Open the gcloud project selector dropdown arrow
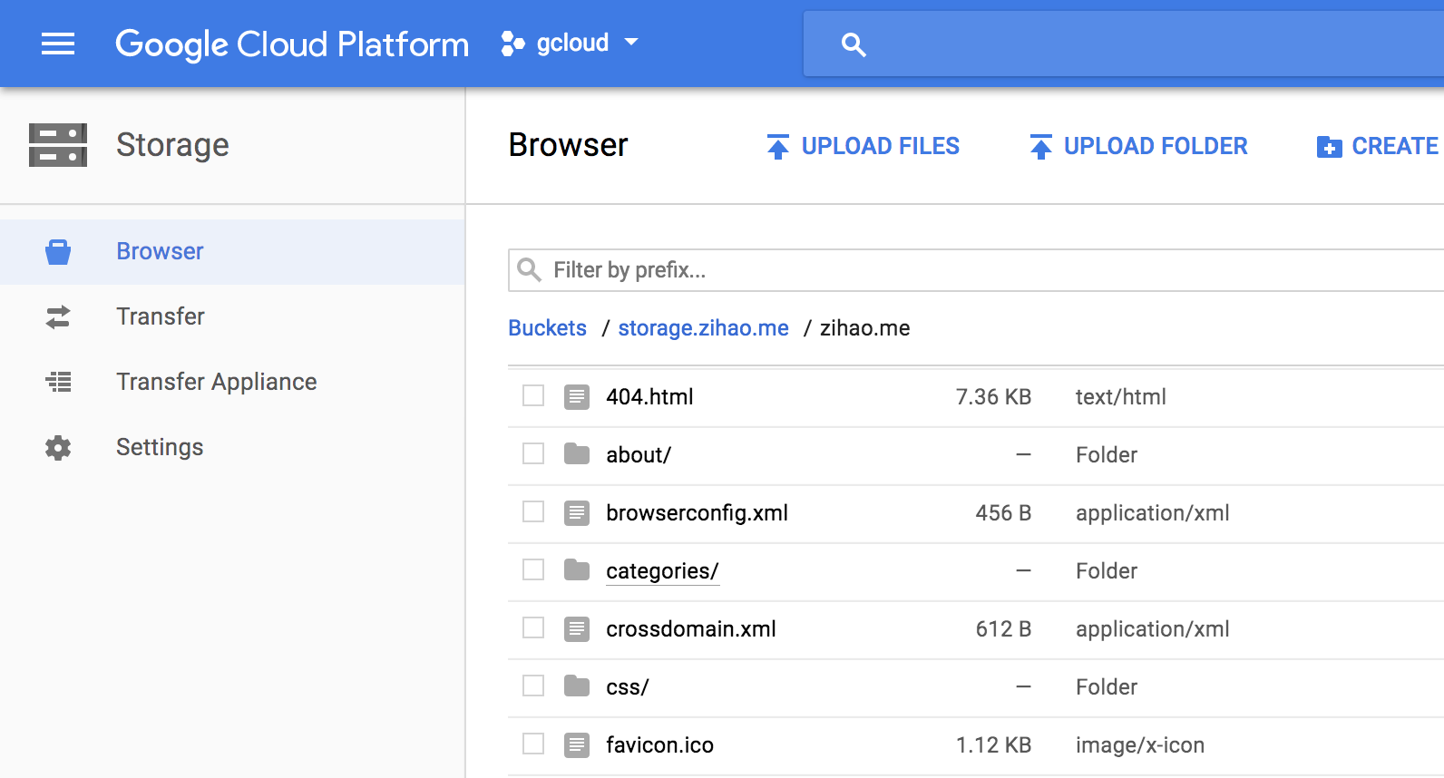Image resolution: width=1444 pixels, height=778 pixels. tap(632, 43)
